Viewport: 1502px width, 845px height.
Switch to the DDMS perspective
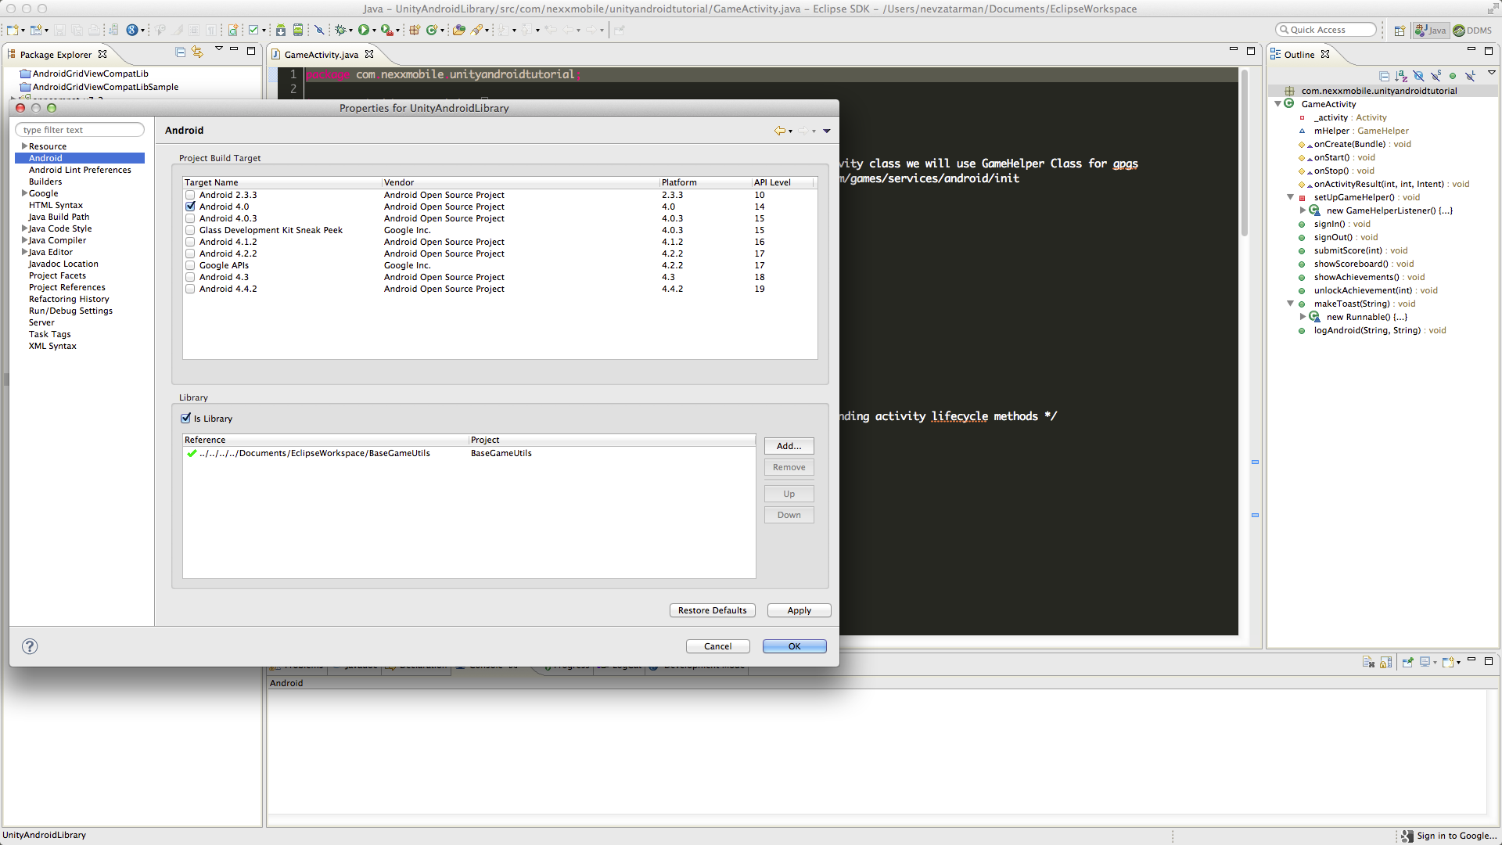(x=1472, y=31)
